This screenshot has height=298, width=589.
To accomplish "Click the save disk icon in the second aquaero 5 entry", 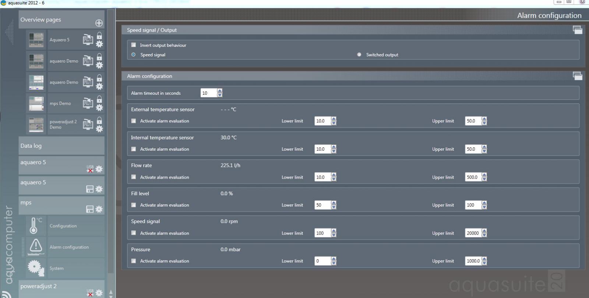I will (90, 189).
